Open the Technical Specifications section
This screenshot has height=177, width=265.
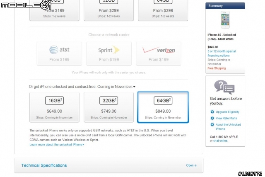[x=44, y=165]
